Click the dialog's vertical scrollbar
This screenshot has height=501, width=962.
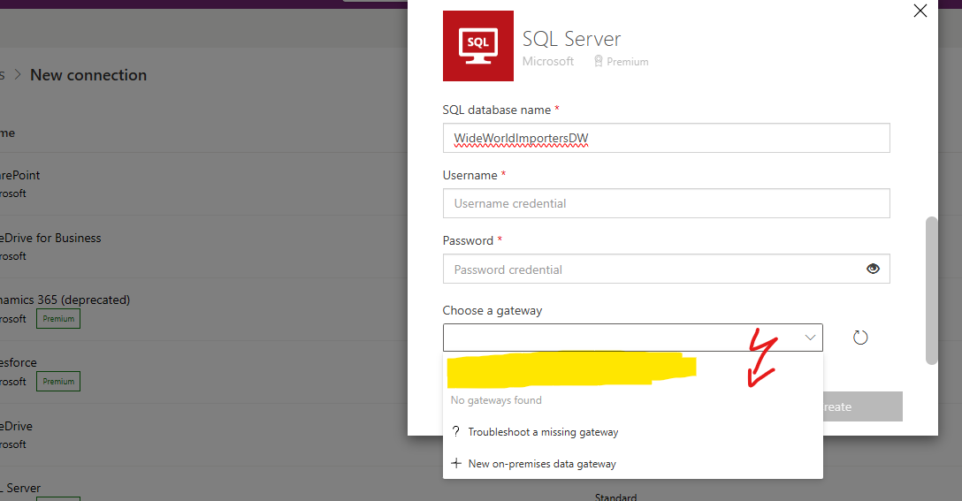[930, 290]
